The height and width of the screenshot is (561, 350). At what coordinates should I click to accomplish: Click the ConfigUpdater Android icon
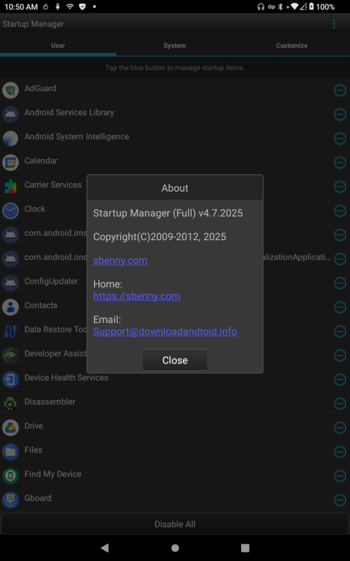point(10,283)
